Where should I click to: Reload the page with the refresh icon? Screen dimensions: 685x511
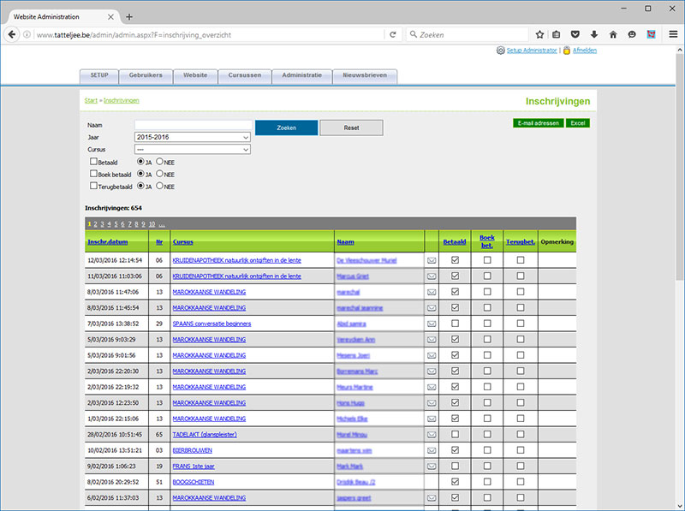coord(393,34)
